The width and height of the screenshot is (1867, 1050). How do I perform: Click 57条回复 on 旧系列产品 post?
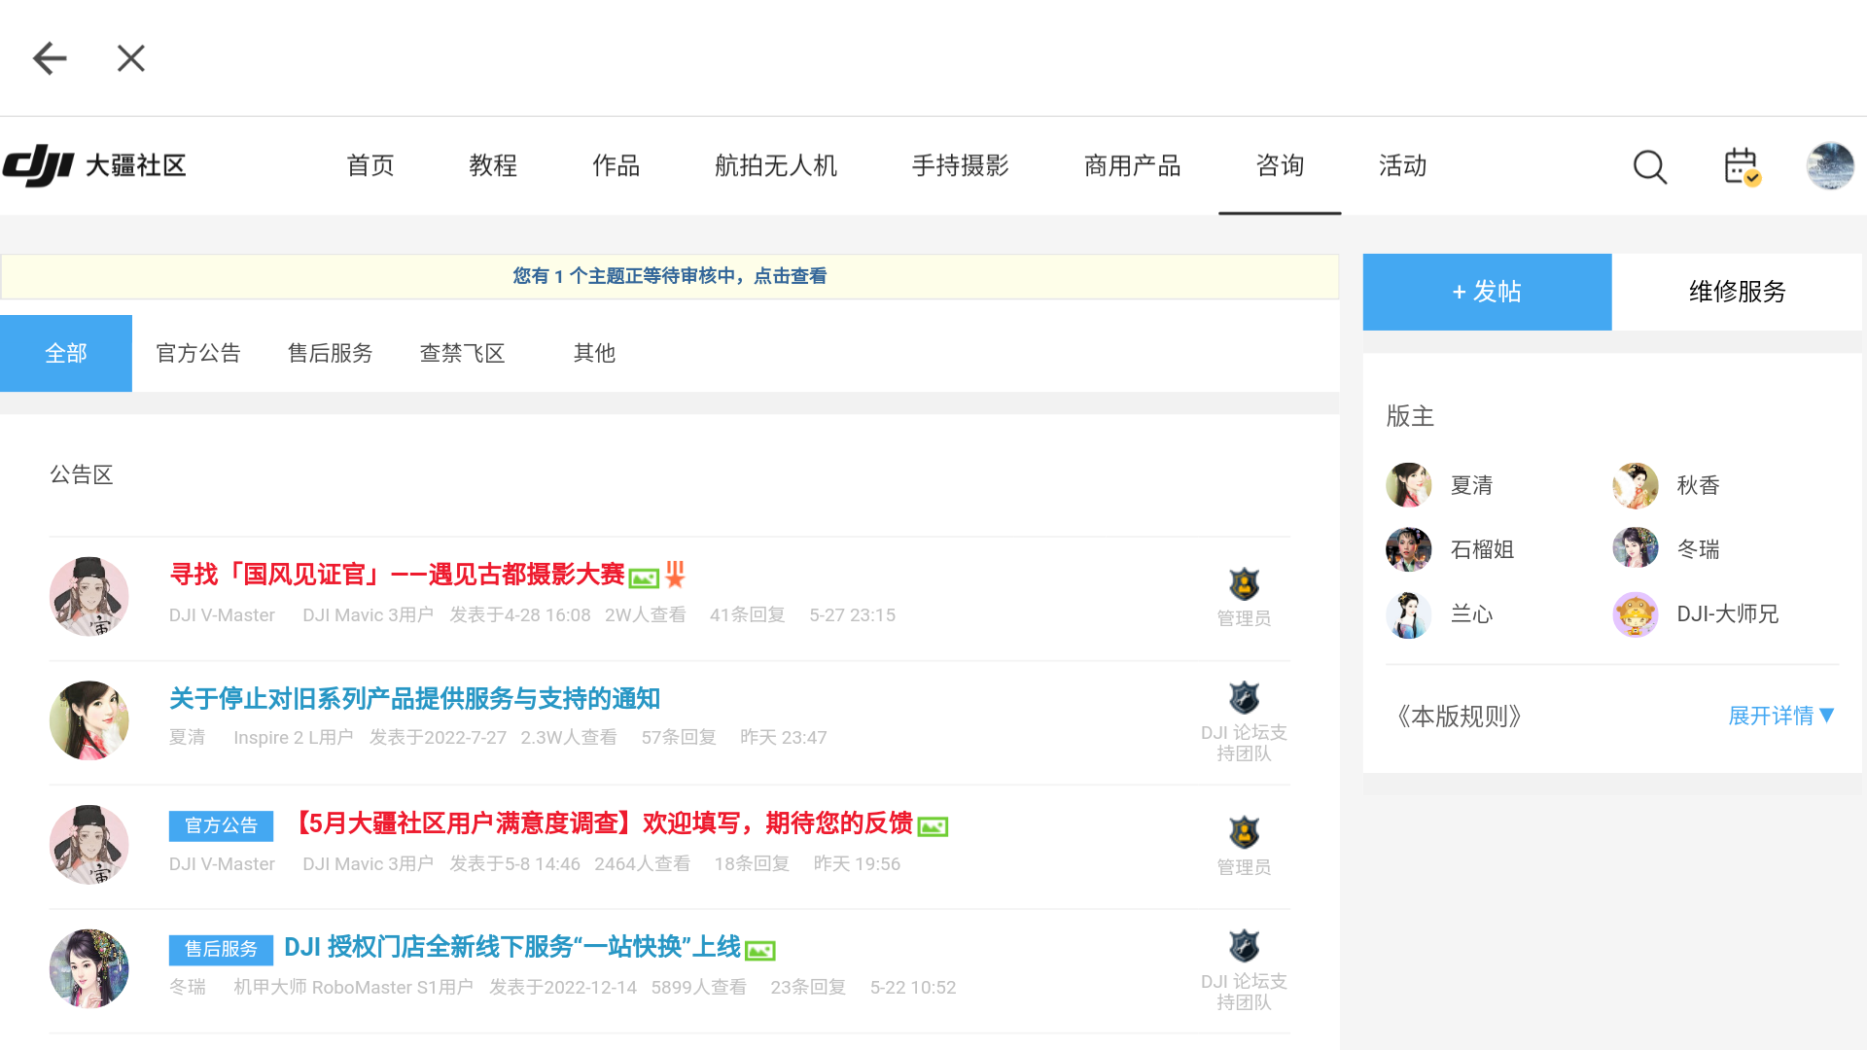[x=679, y=738]
